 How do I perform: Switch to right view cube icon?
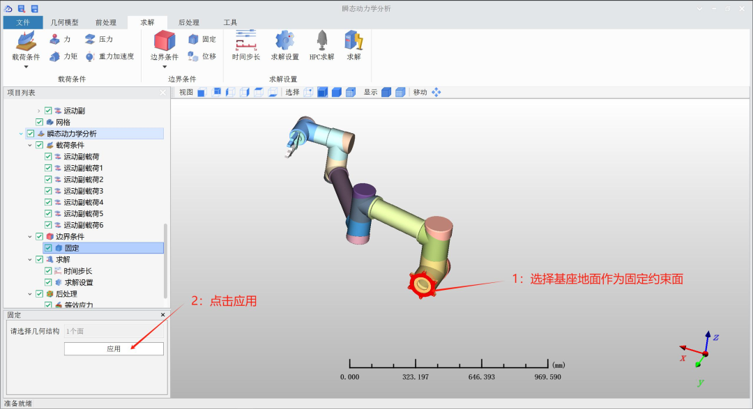click(x=245, y=92)
